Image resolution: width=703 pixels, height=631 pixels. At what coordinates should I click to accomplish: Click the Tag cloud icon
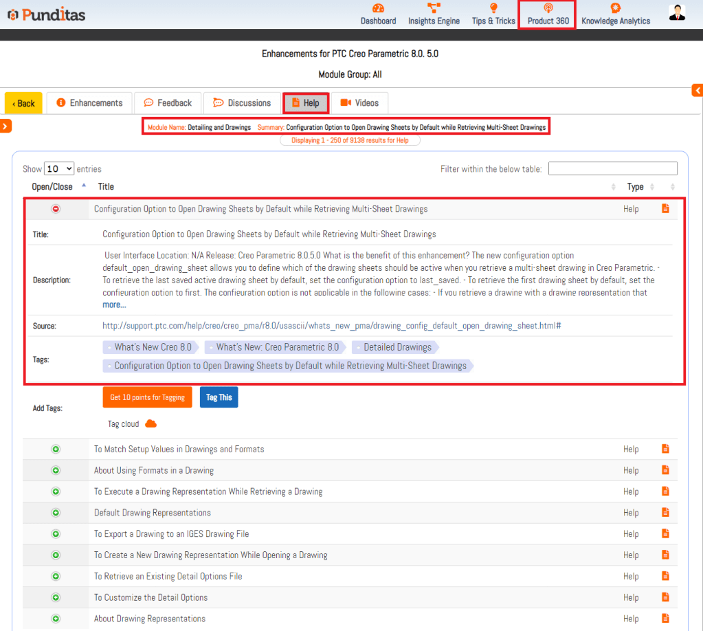(x=151, y=424)
